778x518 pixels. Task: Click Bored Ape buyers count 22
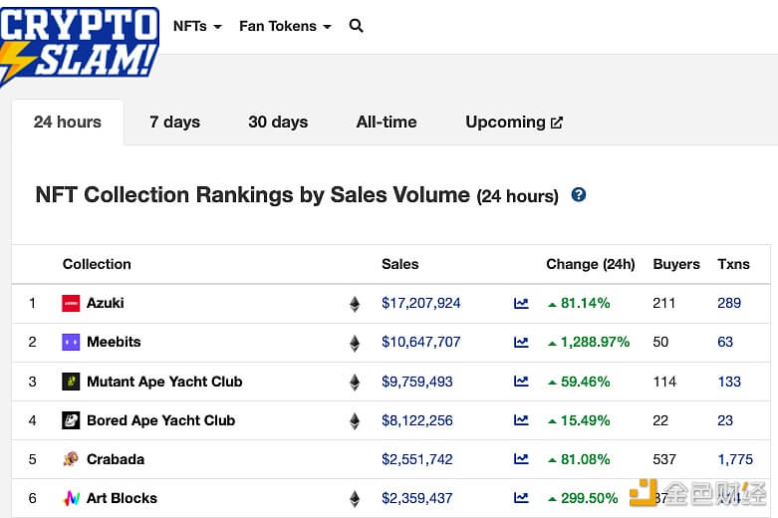(x=660, y=420)
